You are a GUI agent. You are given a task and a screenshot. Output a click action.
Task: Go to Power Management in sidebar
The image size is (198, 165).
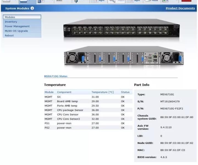tap(22, 26)
